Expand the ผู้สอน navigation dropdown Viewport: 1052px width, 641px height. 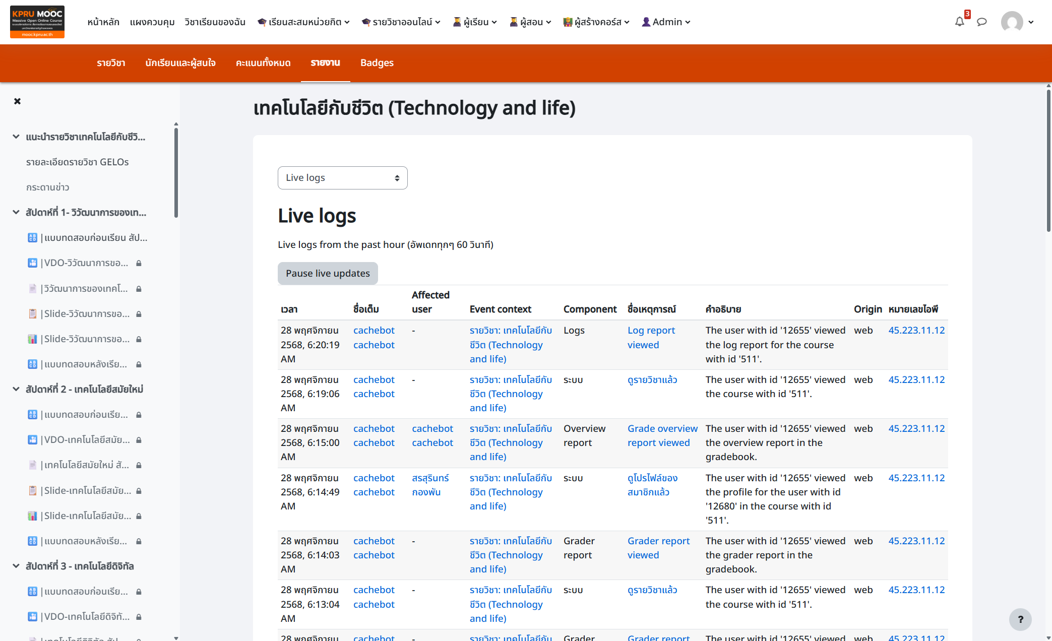click(x=530, y=22)
